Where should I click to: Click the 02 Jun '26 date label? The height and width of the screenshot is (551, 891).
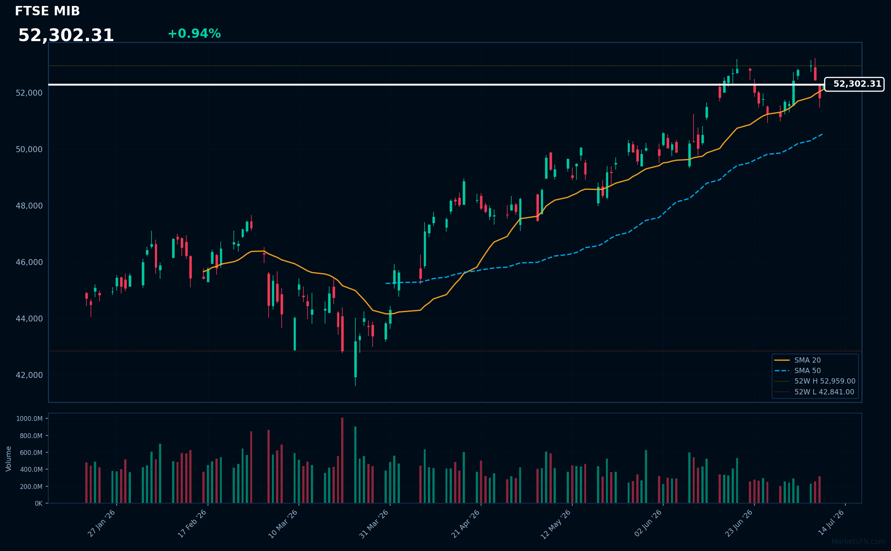click(x=648, y=523)
